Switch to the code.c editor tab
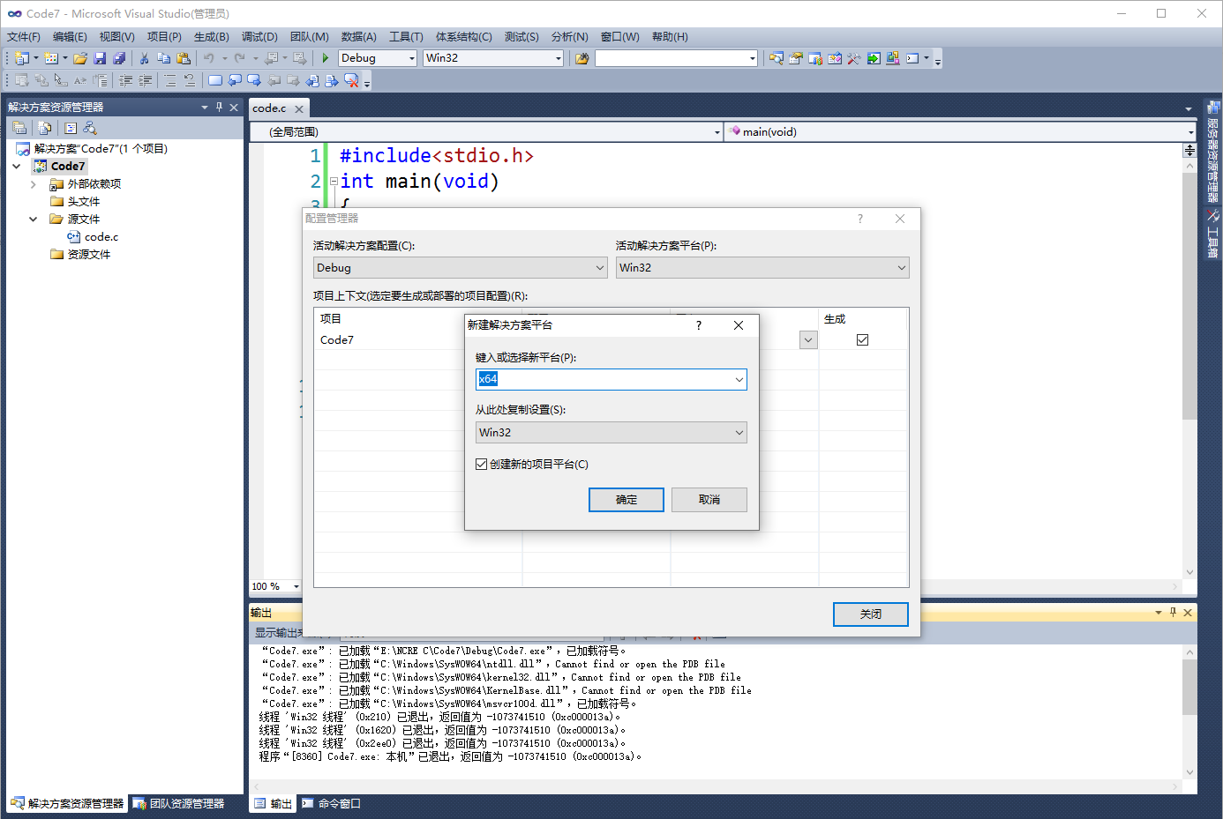Viewport: 1223px width, 819px height. [269, 108]
